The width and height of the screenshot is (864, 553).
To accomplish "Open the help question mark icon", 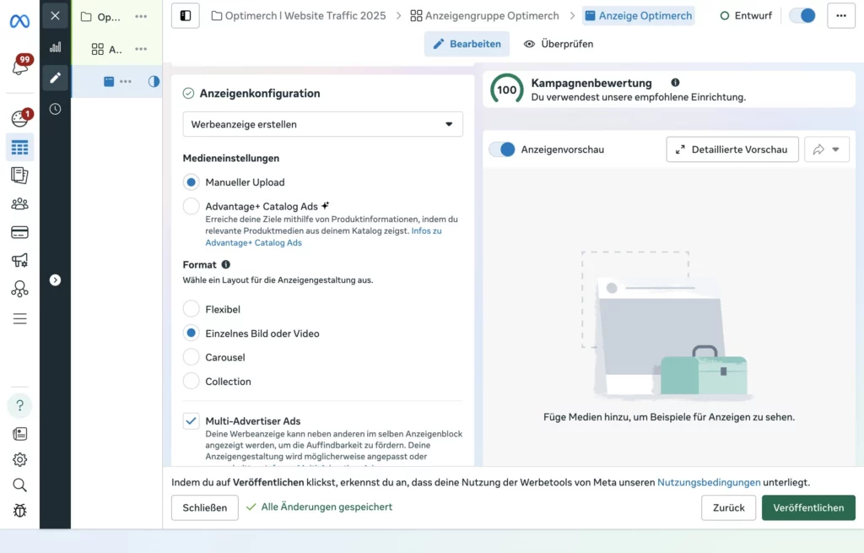I will tap(19, 405).
